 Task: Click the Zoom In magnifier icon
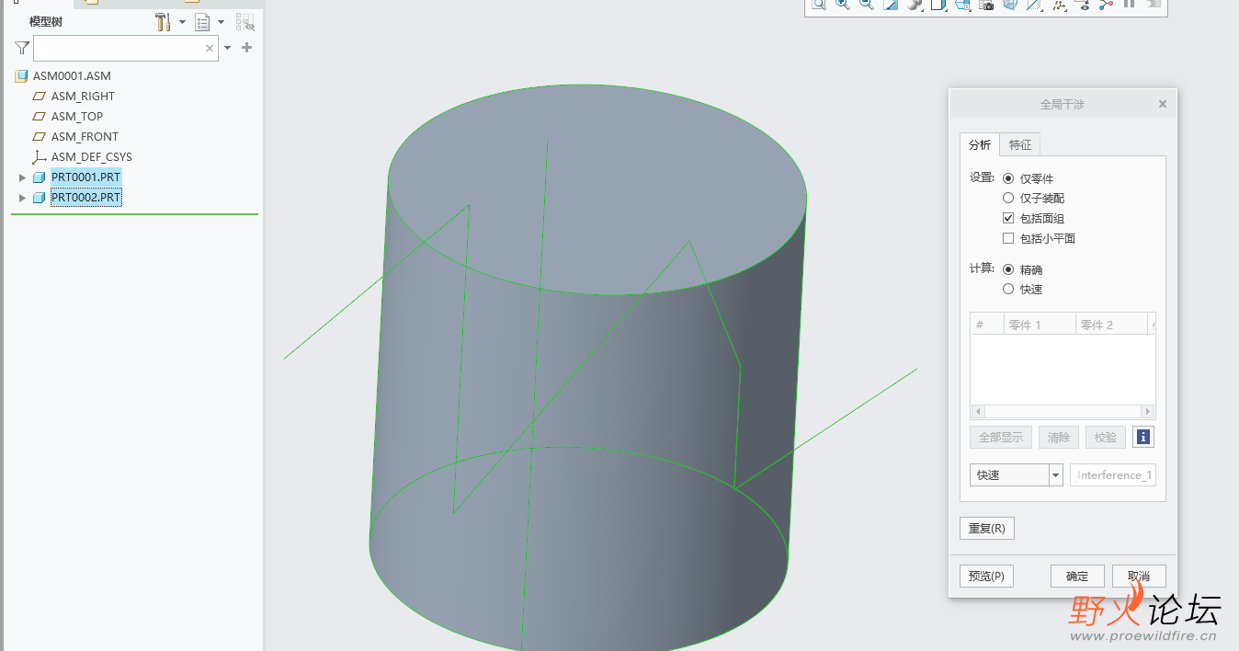click(x=842, y=5)
